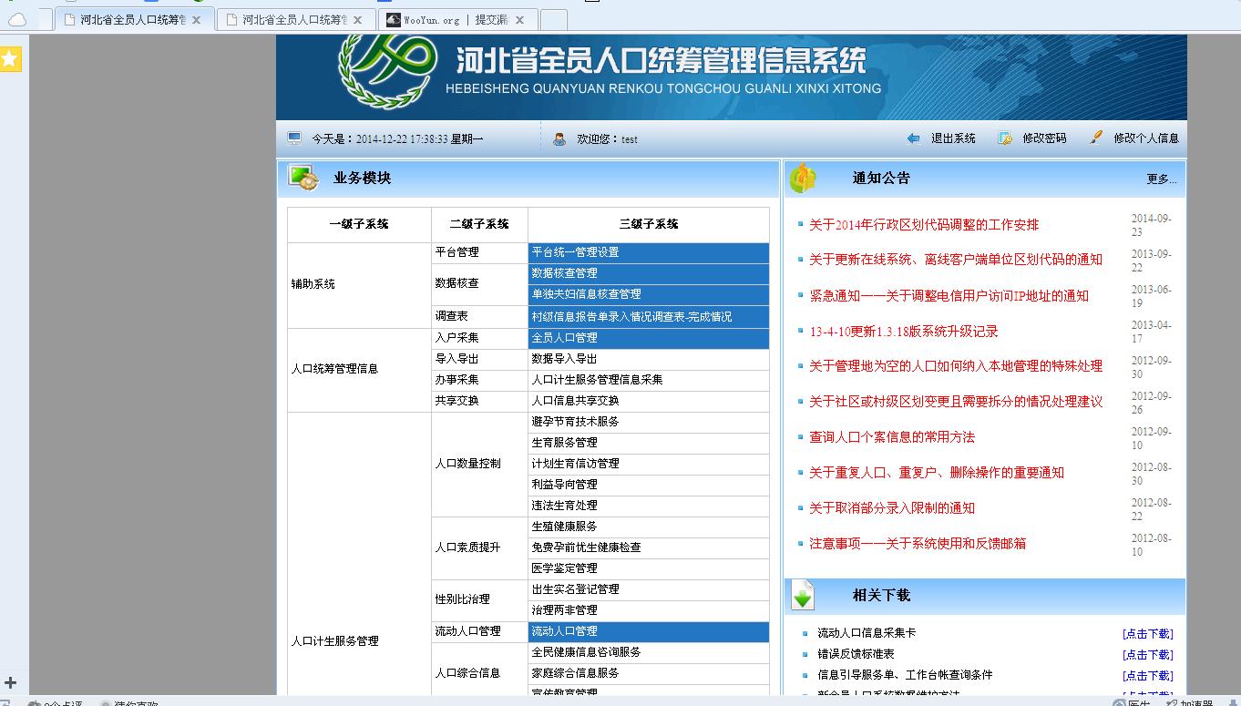Open the 修改个人信息 link
Image resolution: width=1241 pixels, height=706 pixels.
(1146, 138)
